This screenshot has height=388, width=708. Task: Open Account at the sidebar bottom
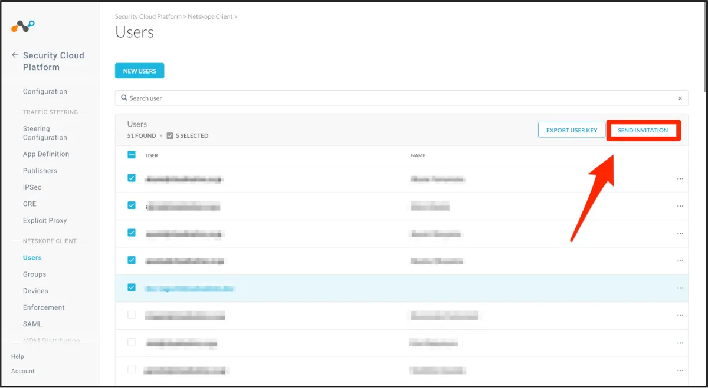coord(23,371)
